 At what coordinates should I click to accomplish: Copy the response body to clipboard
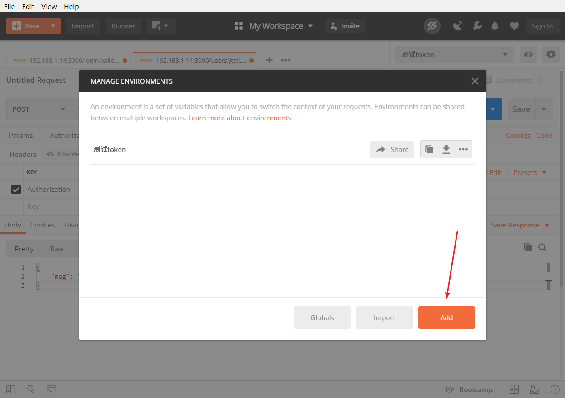(x=527, y=247)
